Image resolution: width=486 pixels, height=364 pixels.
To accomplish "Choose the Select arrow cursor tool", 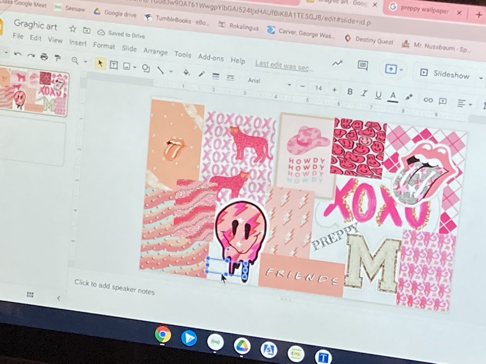I will click(100, 63).
